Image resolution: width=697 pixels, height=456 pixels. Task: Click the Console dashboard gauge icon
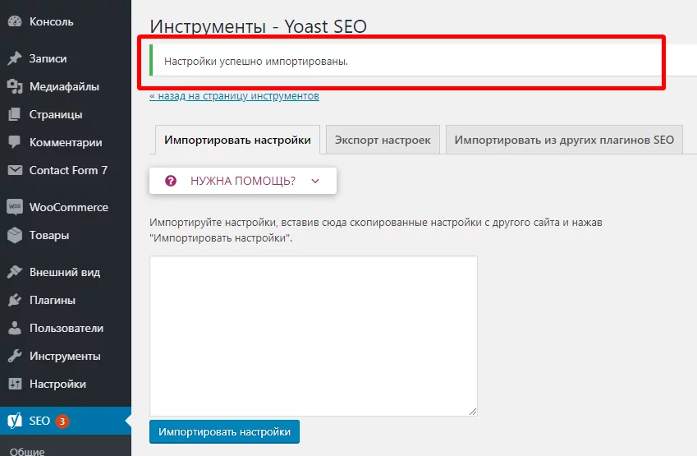coord(15,21)
